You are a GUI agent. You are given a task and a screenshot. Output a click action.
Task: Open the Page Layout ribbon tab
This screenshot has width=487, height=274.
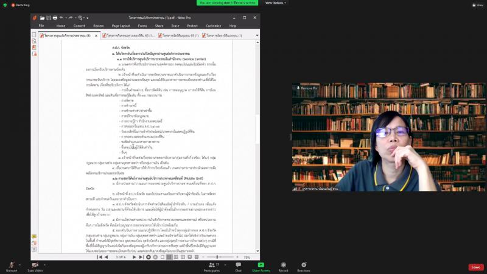click(x=121, y=26)
